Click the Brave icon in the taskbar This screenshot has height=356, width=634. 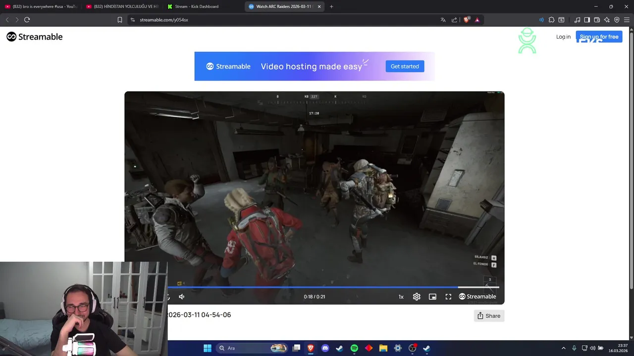(x=311, y=348)
